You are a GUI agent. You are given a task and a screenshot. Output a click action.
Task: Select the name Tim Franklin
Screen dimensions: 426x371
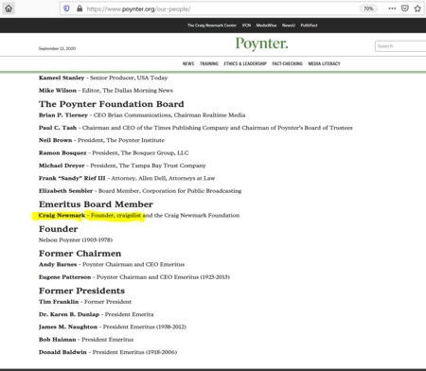[59, 302]
